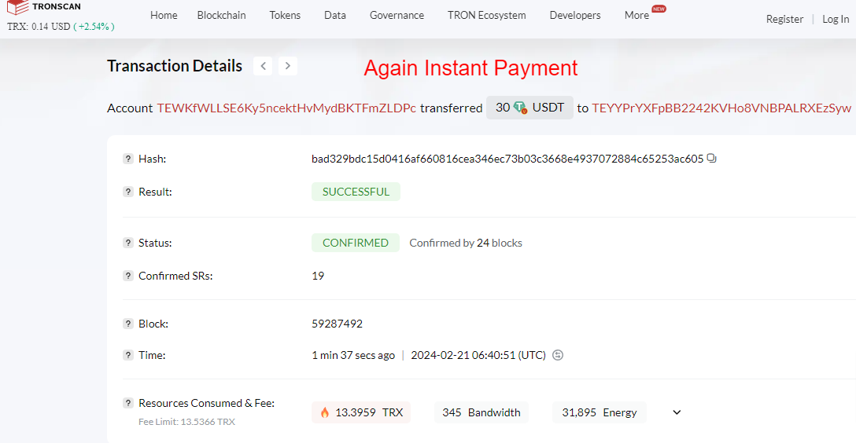
Task: Click the Register link
Action: click(x=784, y=19)
